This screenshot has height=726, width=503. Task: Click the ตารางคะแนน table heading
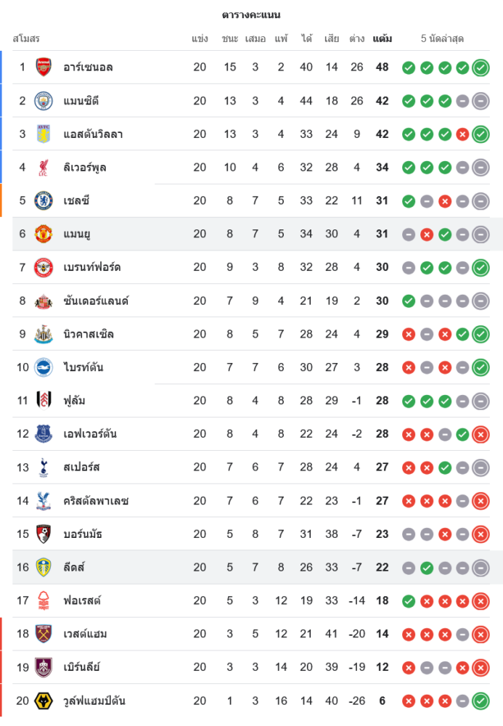(x=251, y=15)
